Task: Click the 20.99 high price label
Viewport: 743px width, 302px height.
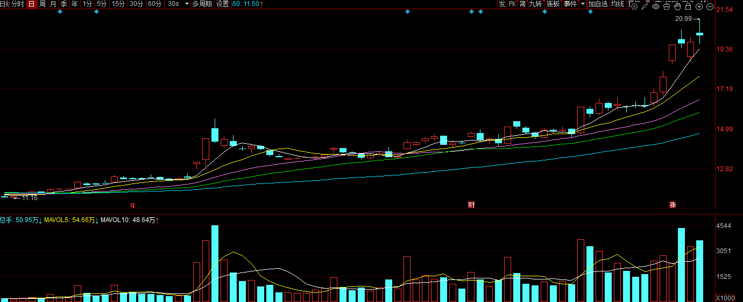Action: tap(683, 19)
